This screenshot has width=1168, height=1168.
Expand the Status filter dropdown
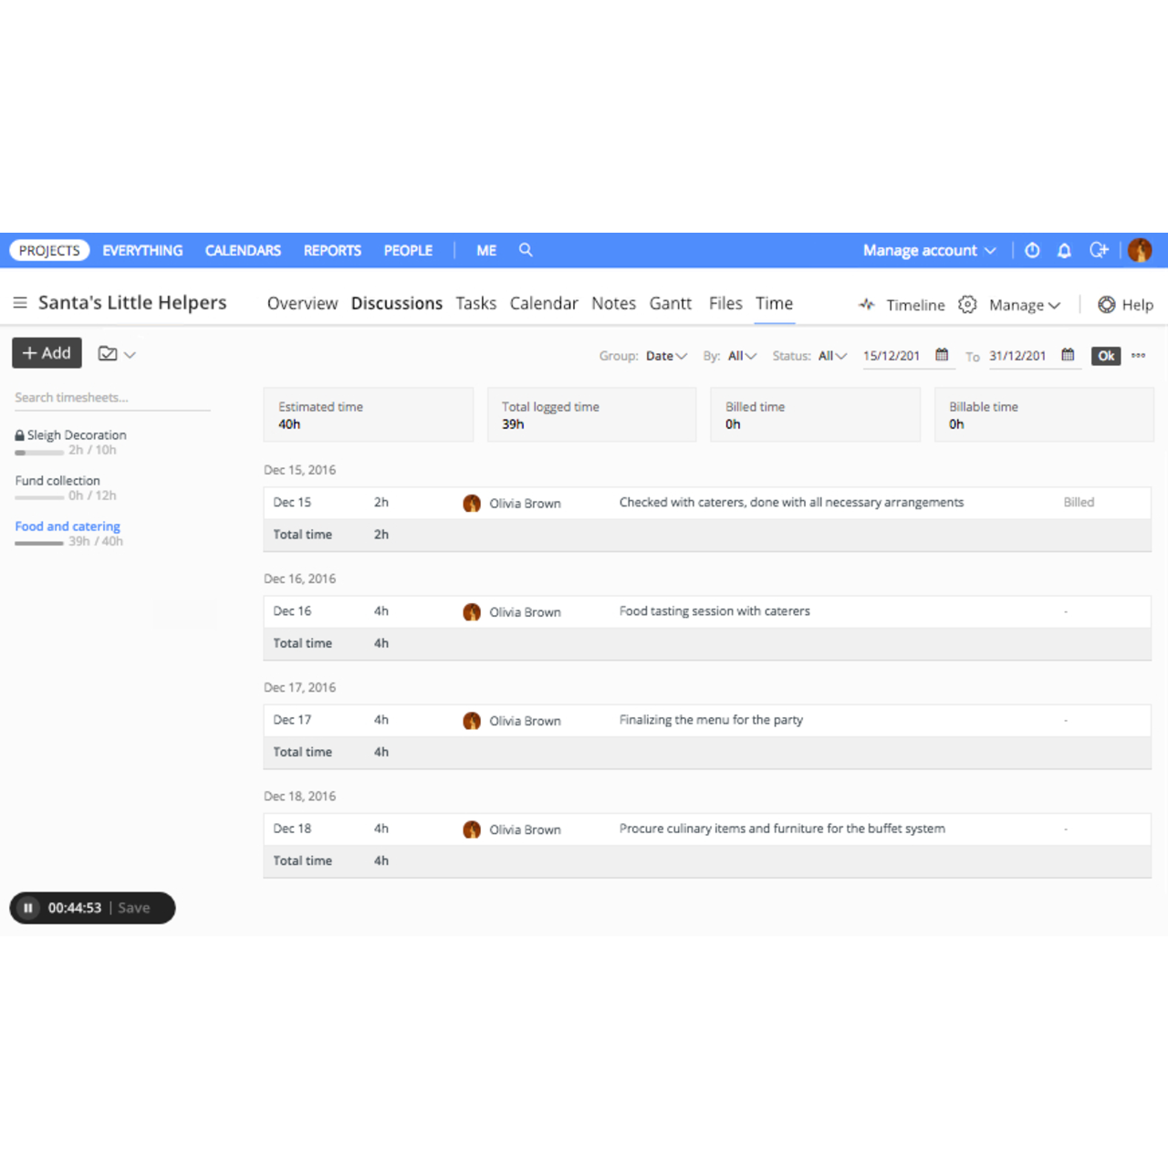click(829, 356)
